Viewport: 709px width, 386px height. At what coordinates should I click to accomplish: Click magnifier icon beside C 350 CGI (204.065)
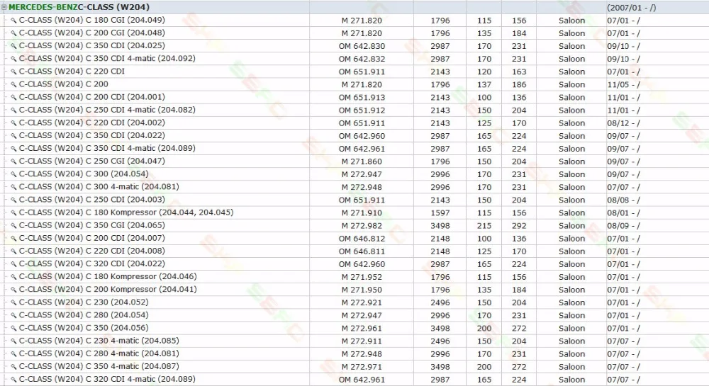(13, 225)
